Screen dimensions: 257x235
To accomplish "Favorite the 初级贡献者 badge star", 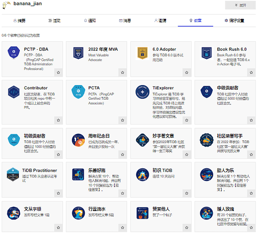I will pyautogui.click(x=58, y=155).
